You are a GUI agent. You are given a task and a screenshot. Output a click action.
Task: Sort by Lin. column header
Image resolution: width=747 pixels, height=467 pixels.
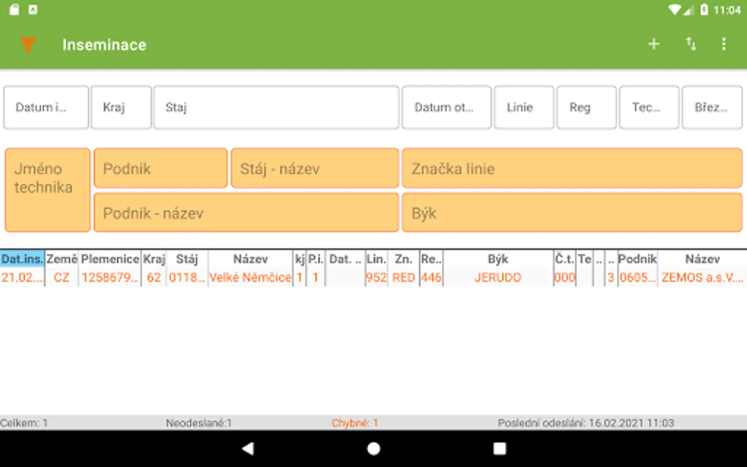[376, 259]
